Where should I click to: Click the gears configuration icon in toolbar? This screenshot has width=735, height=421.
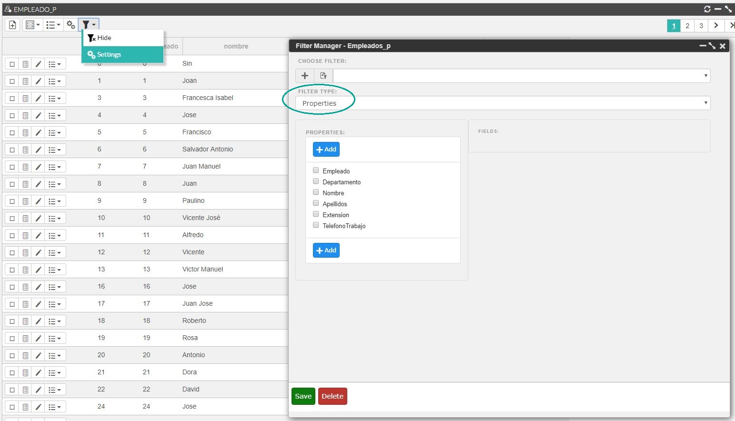[x=70, y=25]
